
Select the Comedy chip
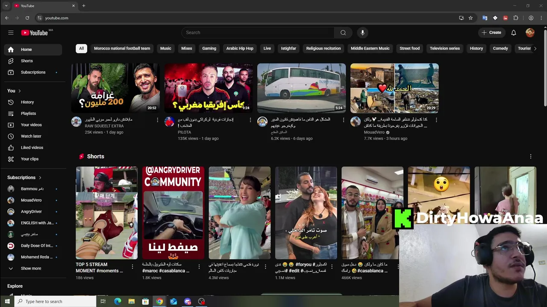tap(500, 49)
